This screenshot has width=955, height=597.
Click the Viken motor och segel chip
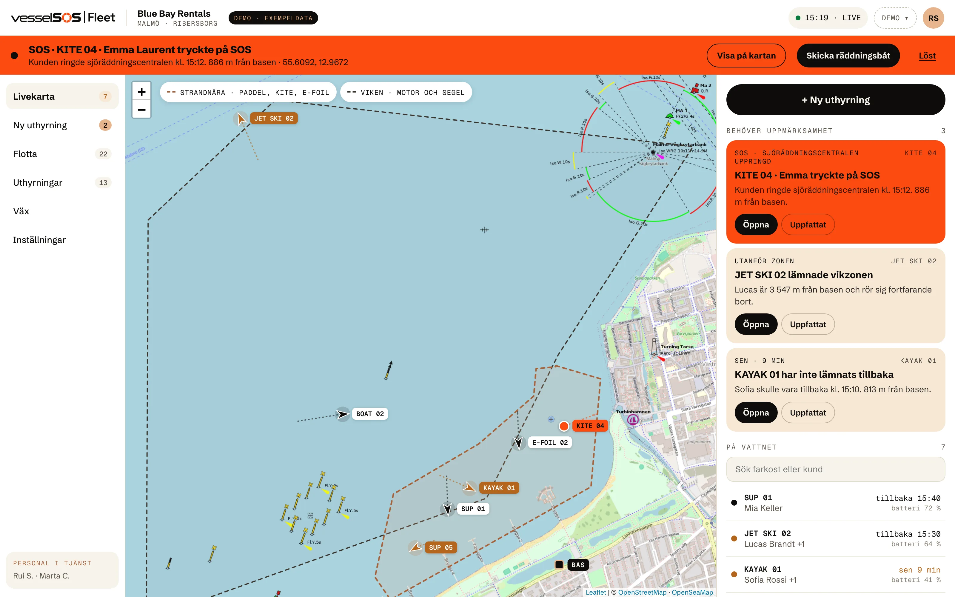click(406, 93)
